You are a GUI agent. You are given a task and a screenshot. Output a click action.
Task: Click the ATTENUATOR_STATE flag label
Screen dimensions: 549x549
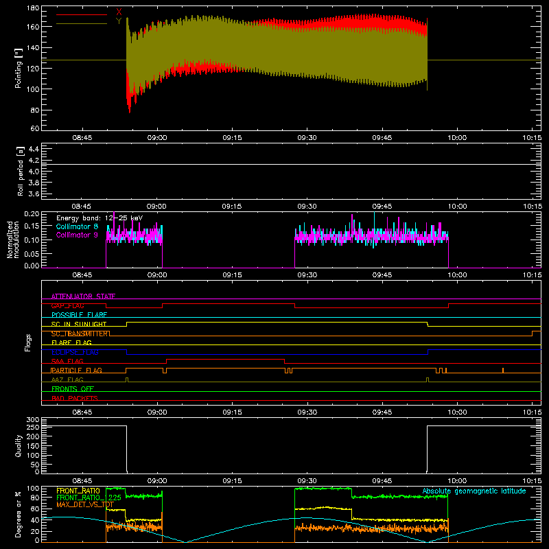click(83, 296)
